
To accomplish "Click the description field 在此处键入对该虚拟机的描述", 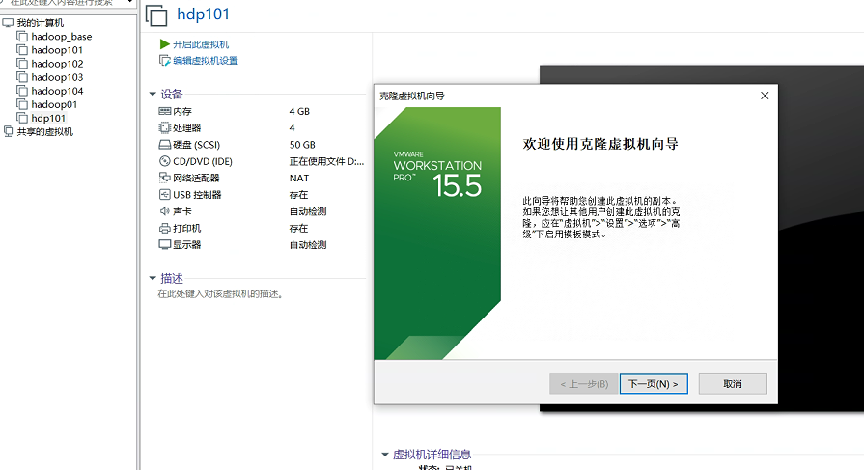I will point(220,294).
